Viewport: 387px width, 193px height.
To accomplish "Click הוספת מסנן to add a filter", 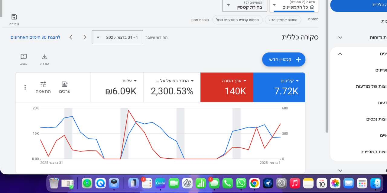I will tap(200, 20).
